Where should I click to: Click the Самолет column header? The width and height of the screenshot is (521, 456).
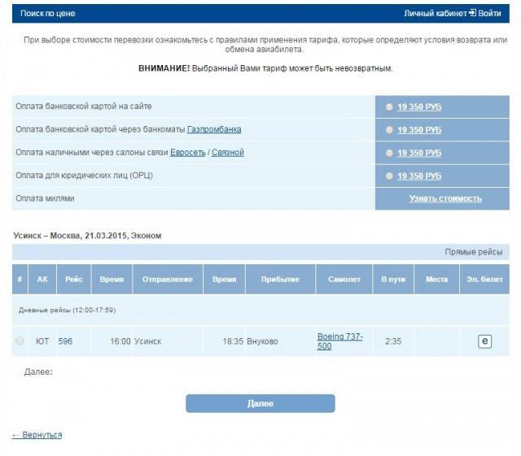click(x=344, y=279)
